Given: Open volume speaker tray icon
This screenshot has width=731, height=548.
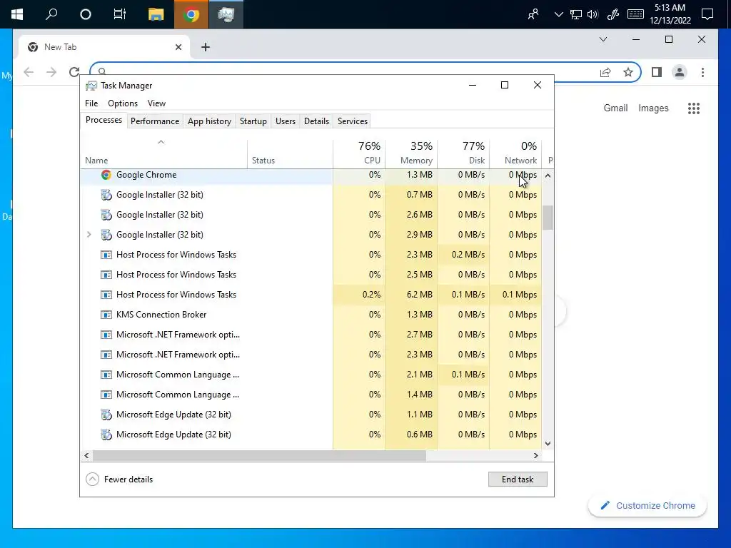Looking at the screenshot, I should pos(593,14).
